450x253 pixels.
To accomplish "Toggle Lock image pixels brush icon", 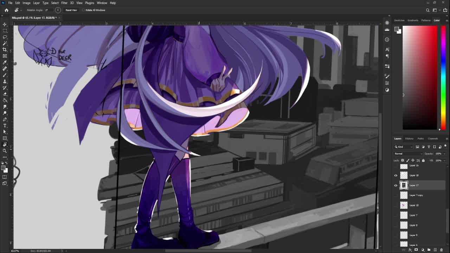I will [408, 161].
